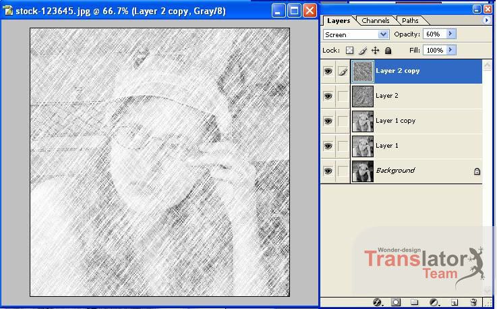Viewport: 497px width, 309px height.
Task: Select the Layer 1 thumbnail
Action: click(x=363, y=146)
